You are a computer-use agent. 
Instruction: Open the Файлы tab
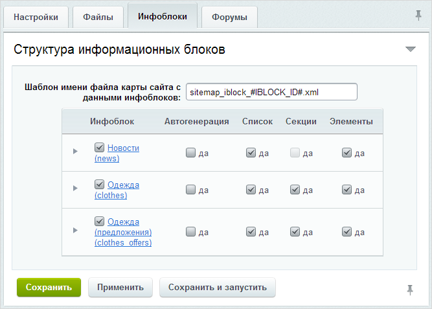[x=97, y=17]
